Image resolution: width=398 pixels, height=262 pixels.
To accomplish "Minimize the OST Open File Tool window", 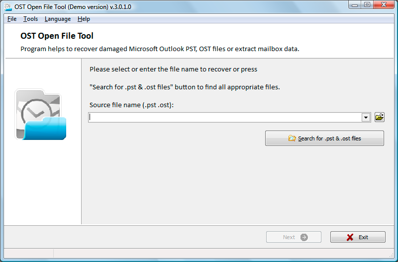I will pyautogui.click(x=354, y=5).
